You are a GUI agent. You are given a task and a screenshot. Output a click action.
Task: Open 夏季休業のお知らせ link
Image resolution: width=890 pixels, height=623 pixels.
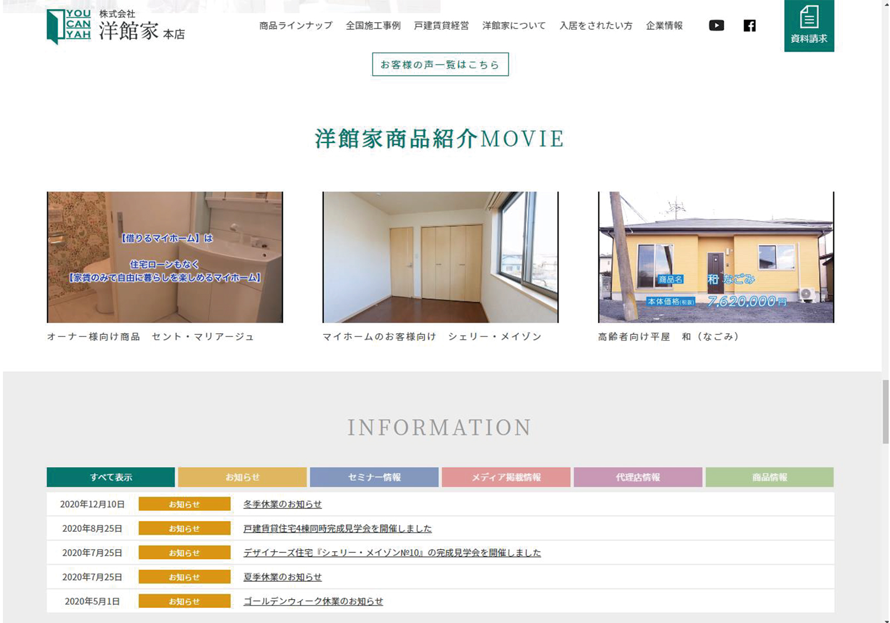[x=283, y=577]
